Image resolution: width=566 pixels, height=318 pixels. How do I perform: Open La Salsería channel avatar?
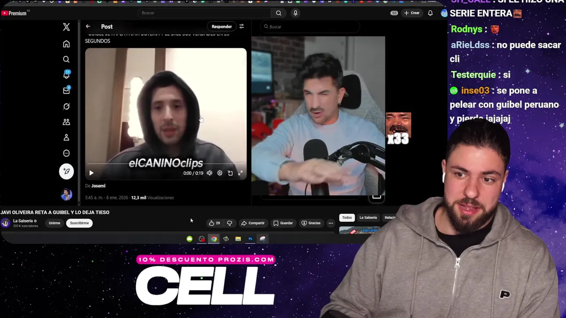(x=5, y=223)
